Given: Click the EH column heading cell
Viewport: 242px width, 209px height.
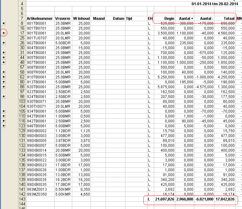Looking at the screenshot, I should pyautogui.click(x=151, y=19).
